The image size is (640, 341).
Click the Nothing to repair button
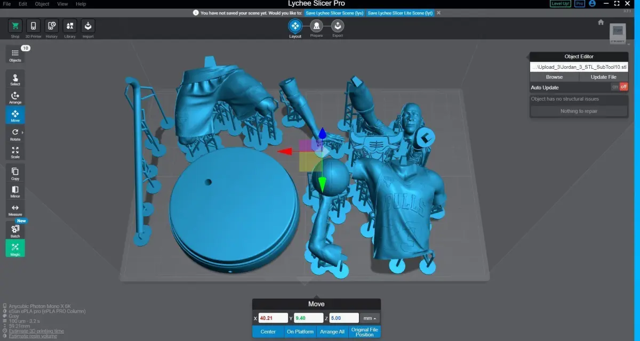click(x=579, y=111)
